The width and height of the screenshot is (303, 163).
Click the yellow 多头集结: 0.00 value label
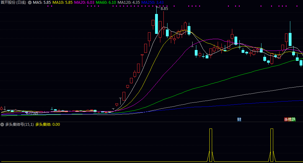pos(47,125)
